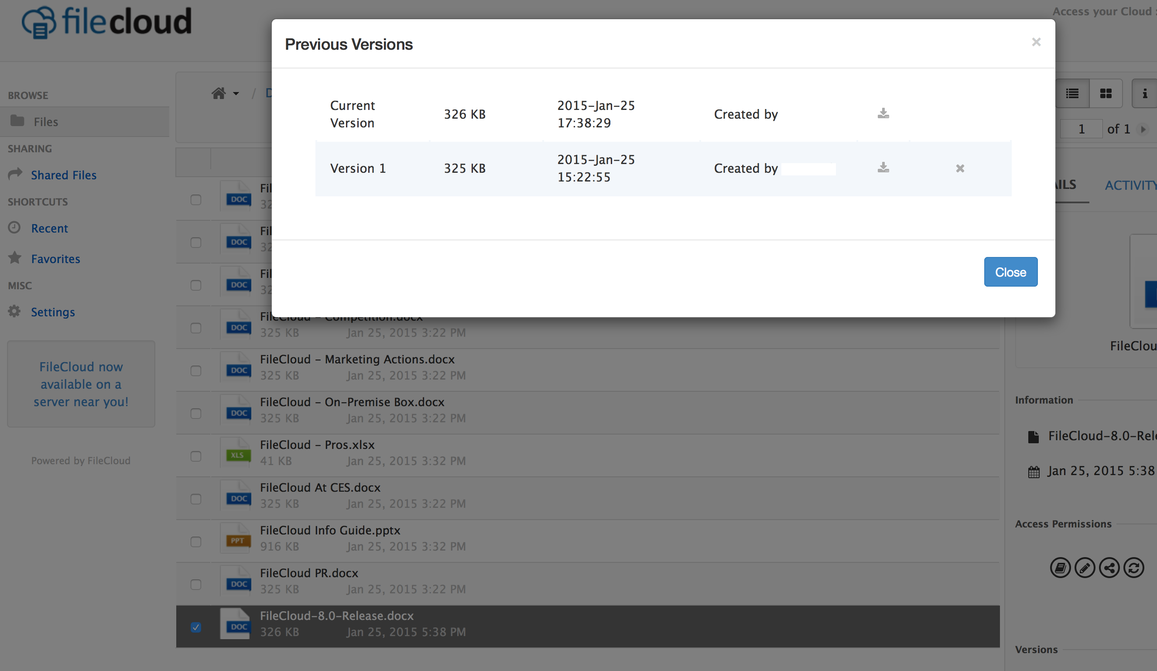This screenshot has width=1157, height=671.
Task: Check the FileCloud – Pros.xlsx checkbox
Action: point(196,456)
